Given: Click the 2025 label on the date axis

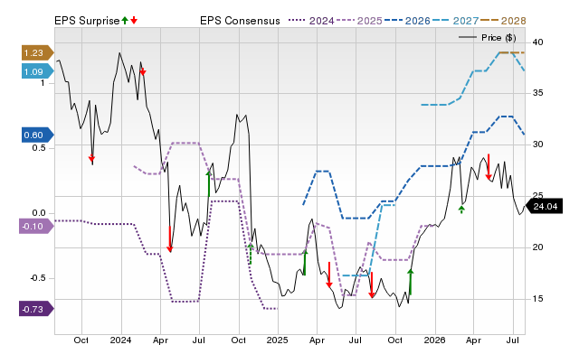Looking at the screenshot, I should [278, 340].
